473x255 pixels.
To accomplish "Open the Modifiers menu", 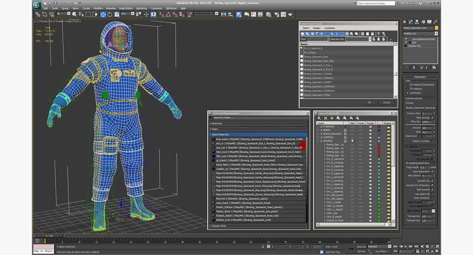I will [98, 8].
